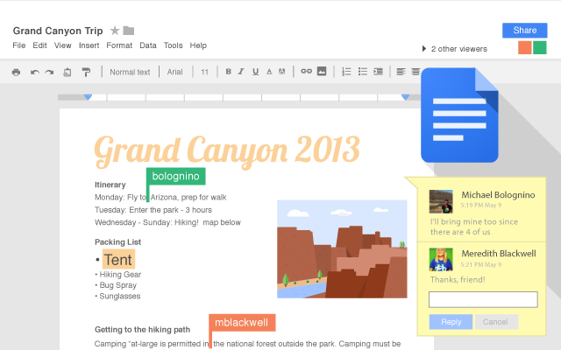The height and width of the screenshot is (350, 561).
Task: Toggle underline formatting
Action: pos(255,72)
